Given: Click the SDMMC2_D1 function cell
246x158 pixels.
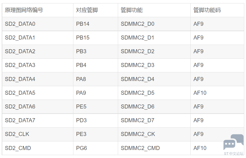Looking at the screenshot, I should [154, 38].
